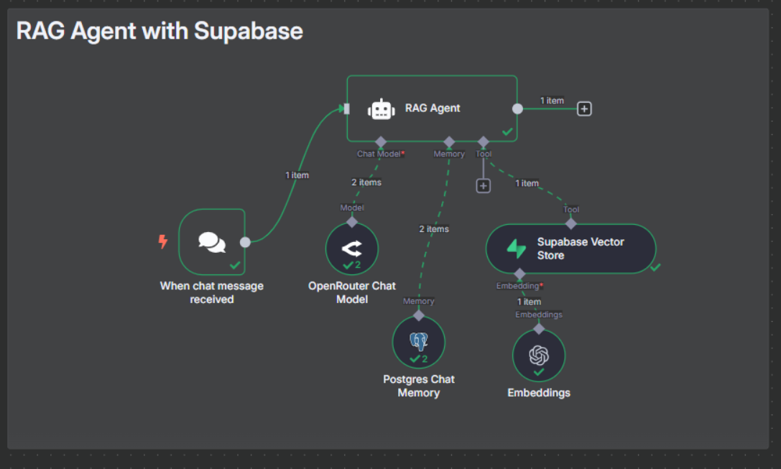Select the "RAG Agent" node label

(x=433, y=108)
